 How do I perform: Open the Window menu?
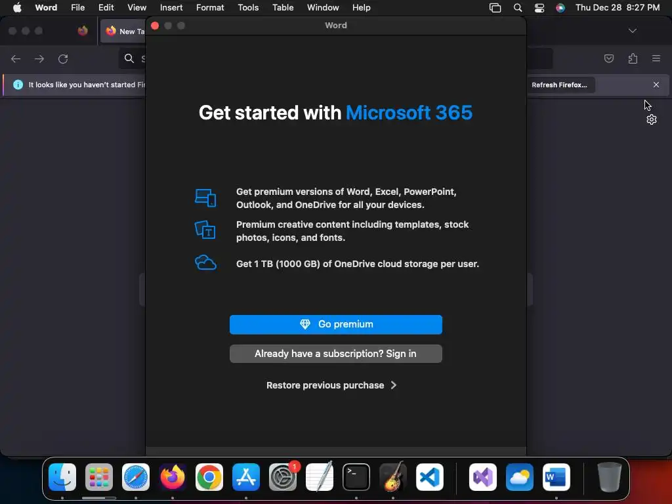pos(323,8)
